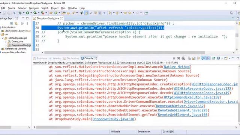Toggle Link with Editor in Package Explorer
Screen dimensions: 240x135
coord(16,23)
